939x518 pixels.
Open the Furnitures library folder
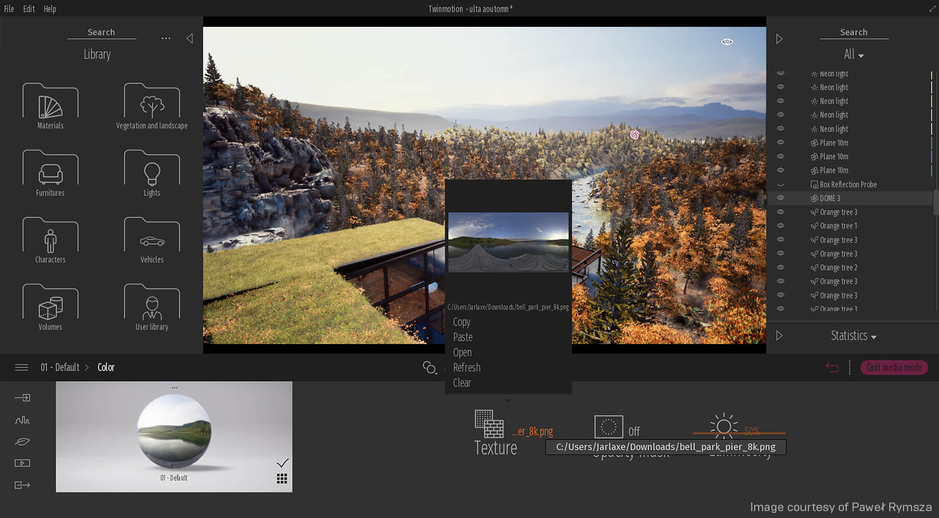click(50, 174)
